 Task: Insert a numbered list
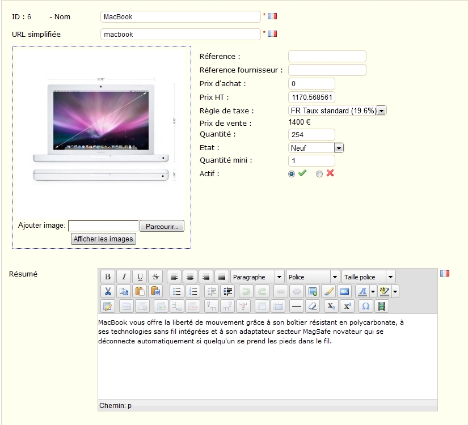coord(193,291)
